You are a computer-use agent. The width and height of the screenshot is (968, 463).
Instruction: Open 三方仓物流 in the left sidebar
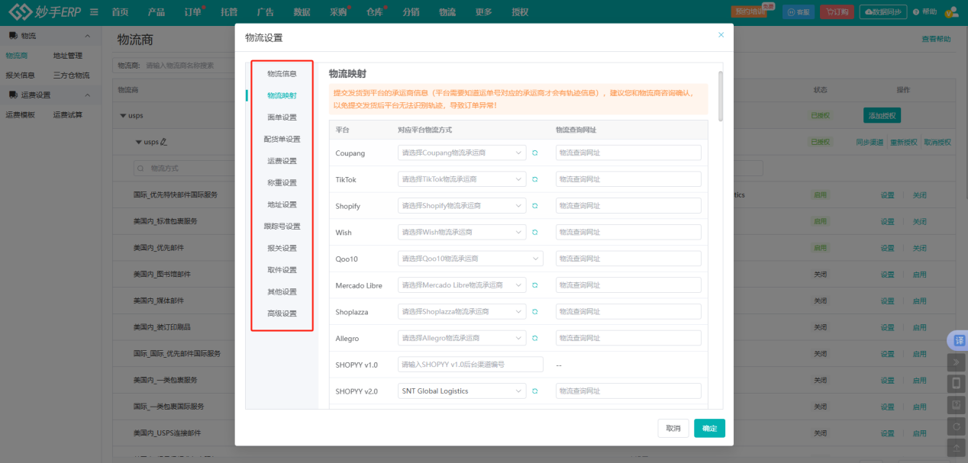71,76
